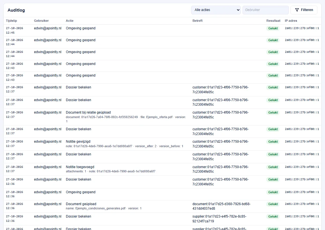
Task: Click the Tijdstip column header
Action: pyautogui.click(x=11, y=21)
